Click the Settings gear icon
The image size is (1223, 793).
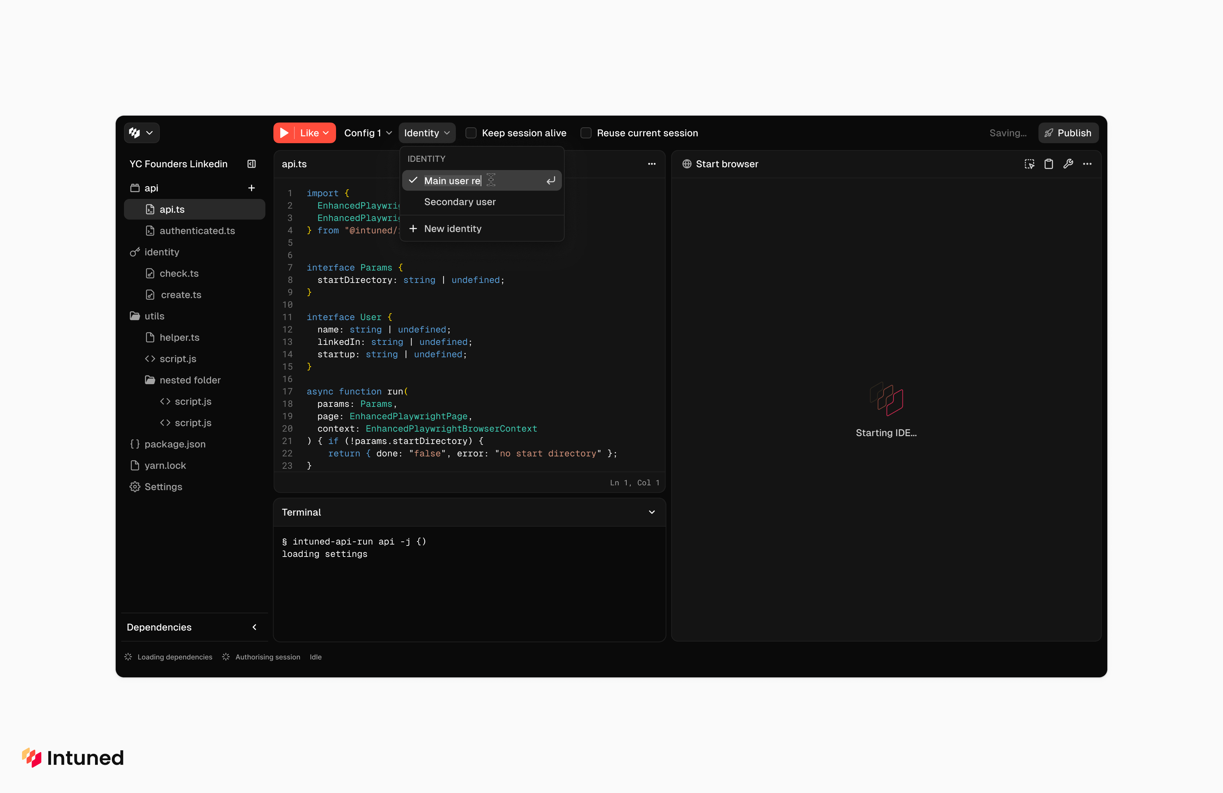click(x=135, y=487)
